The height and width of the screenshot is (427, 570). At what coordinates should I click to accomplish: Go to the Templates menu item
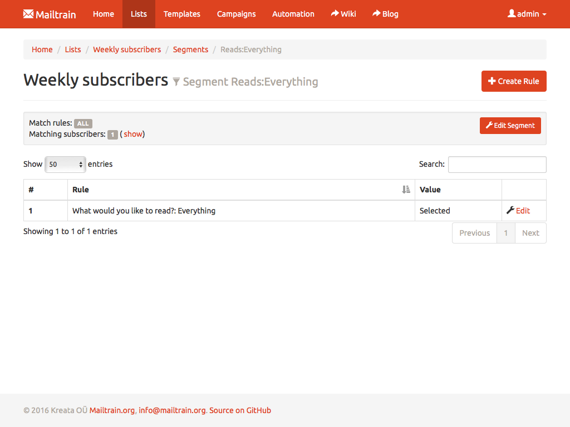point(181,14)
